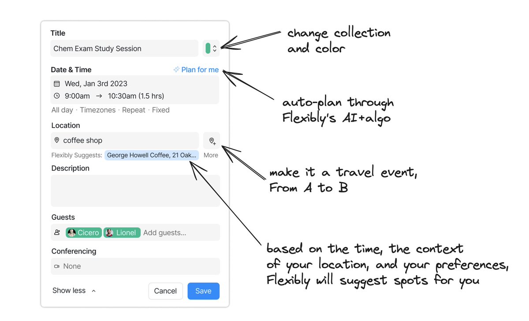Select the date Wed, Jan 3rd 2023
Viewport: 529px width, 321px height.
(96, 84)
